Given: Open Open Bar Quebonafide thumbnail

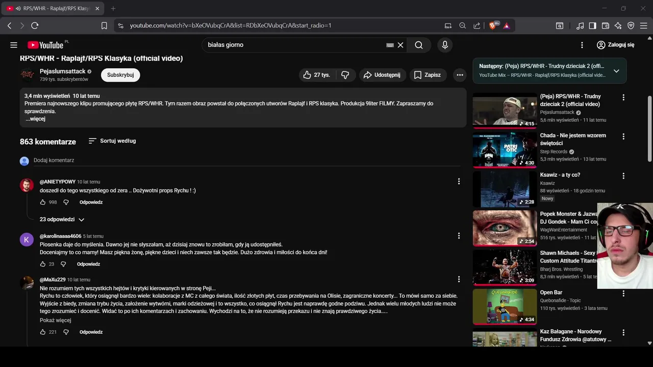Looking at the screenshot, I should click(x=505, y=306).
